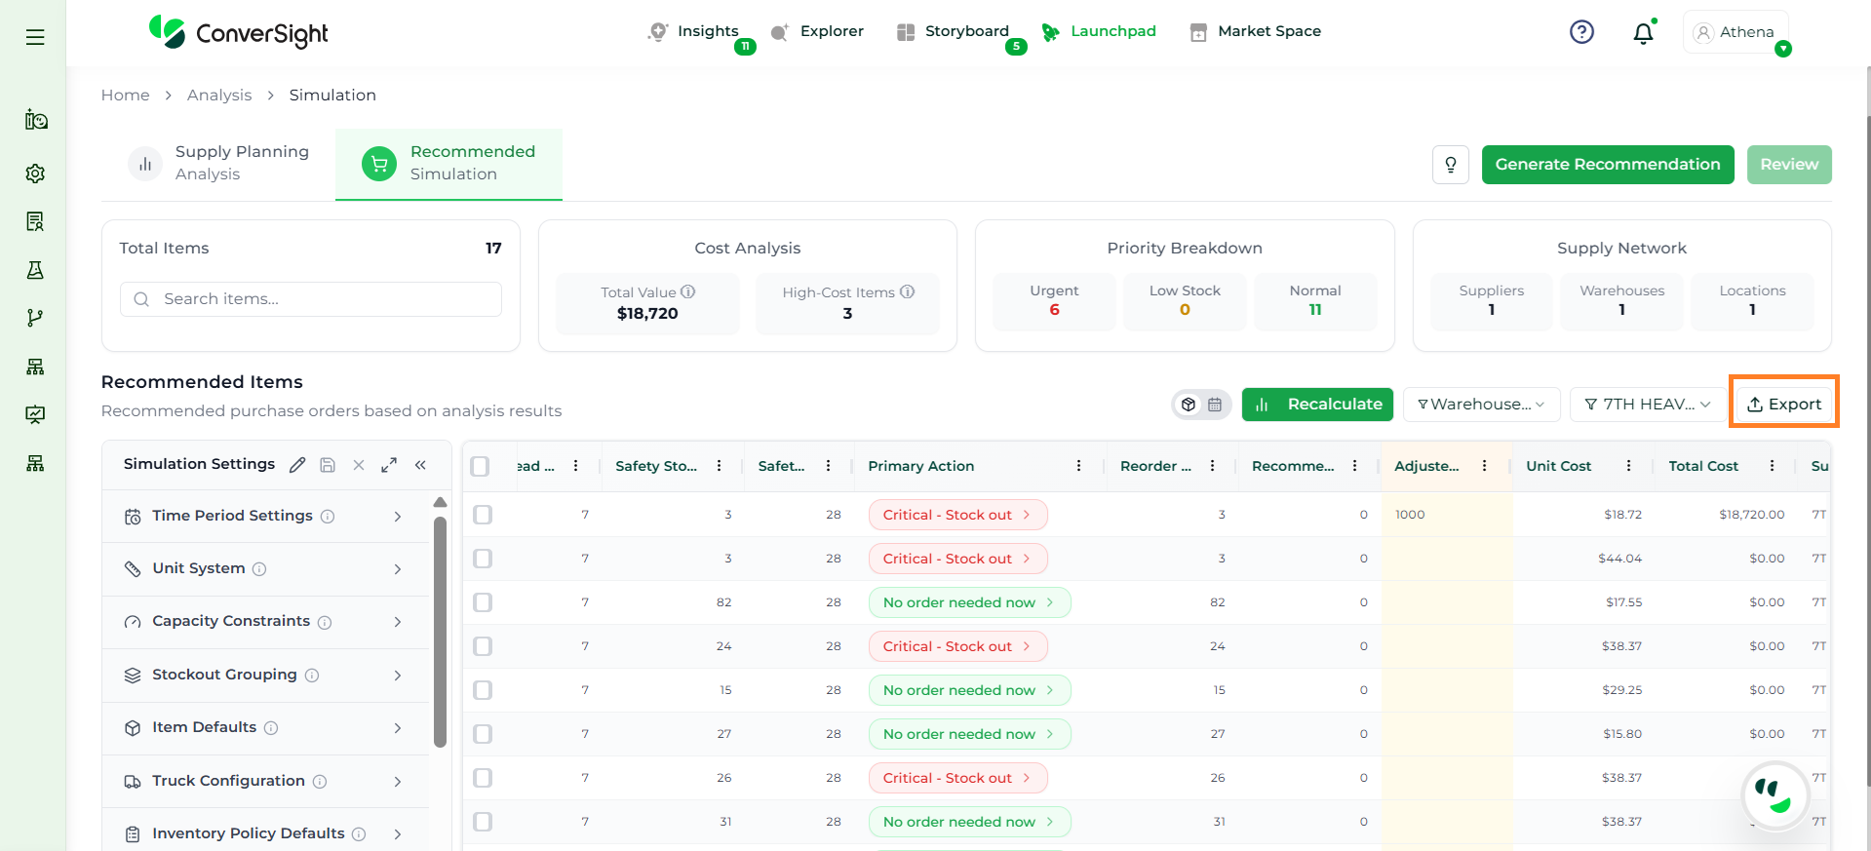Open the help question mark icon

click(1581, 32)
